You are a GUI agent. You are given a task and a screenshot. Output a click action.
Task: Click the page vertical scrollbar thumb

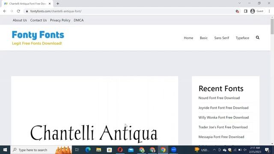[272, 26]
